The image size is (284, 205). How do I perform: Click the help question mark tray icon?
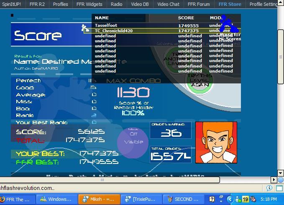tap(212, 199)
